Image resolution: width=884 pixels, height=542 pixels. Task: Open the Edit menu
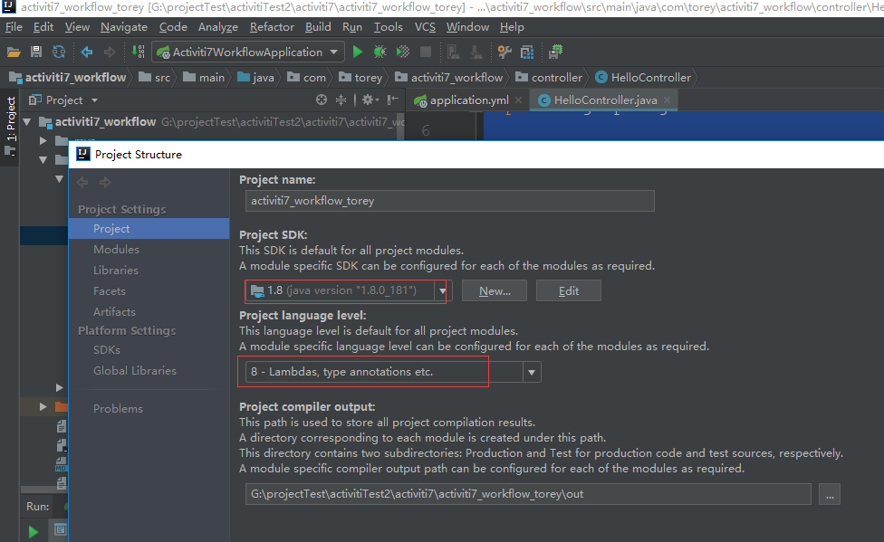43,27
